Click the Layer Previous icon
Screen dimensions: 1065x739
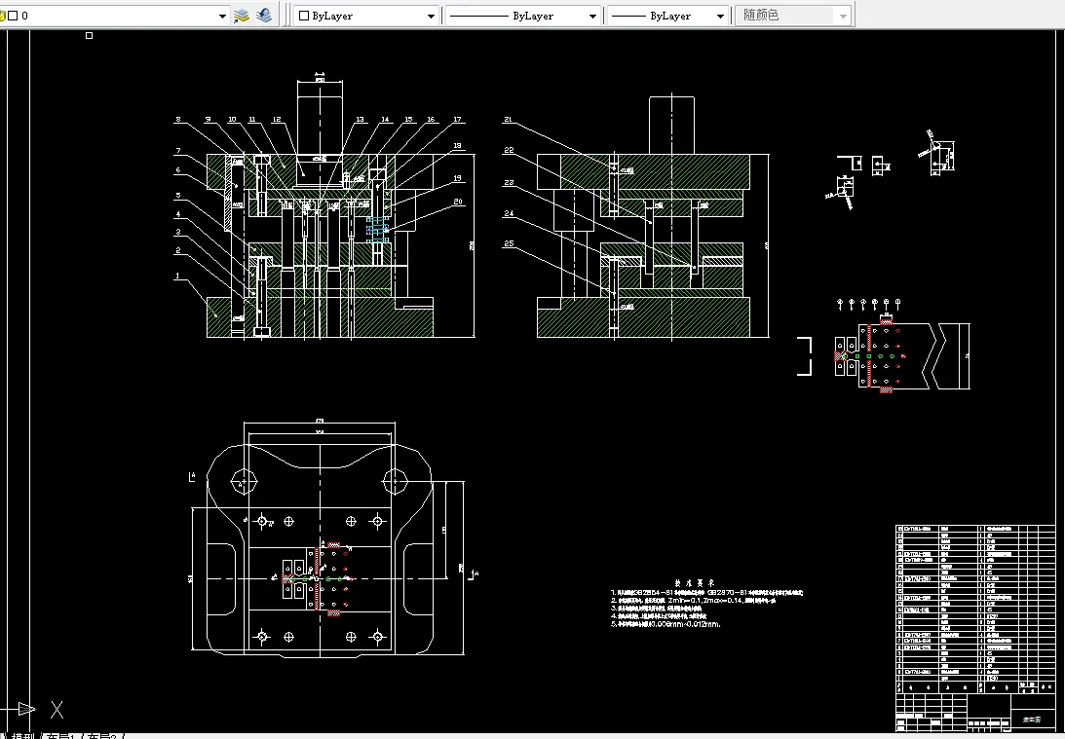[264, 16]
